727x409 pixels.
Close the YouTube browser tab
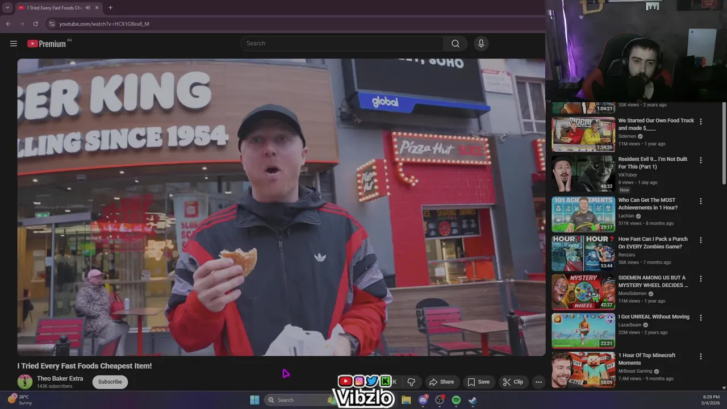98,8
